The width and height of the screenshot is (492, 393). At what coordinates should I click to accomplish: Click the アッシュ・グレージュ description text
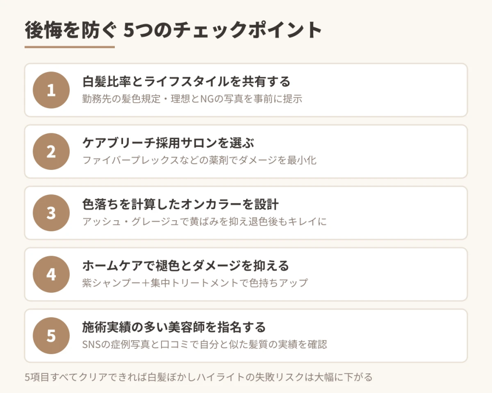click(205, 222)
